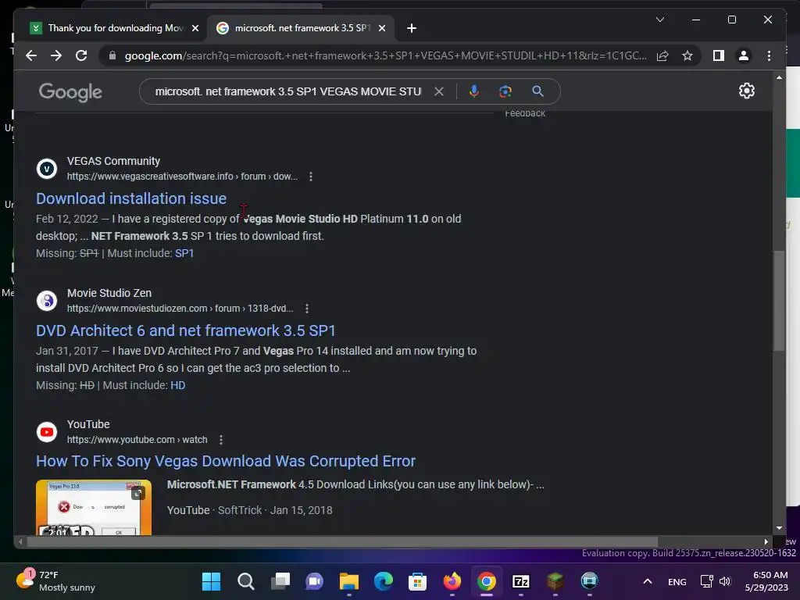800x600 pixels.
Task: Open a new tab with plus button
Action: pos(412,28)
